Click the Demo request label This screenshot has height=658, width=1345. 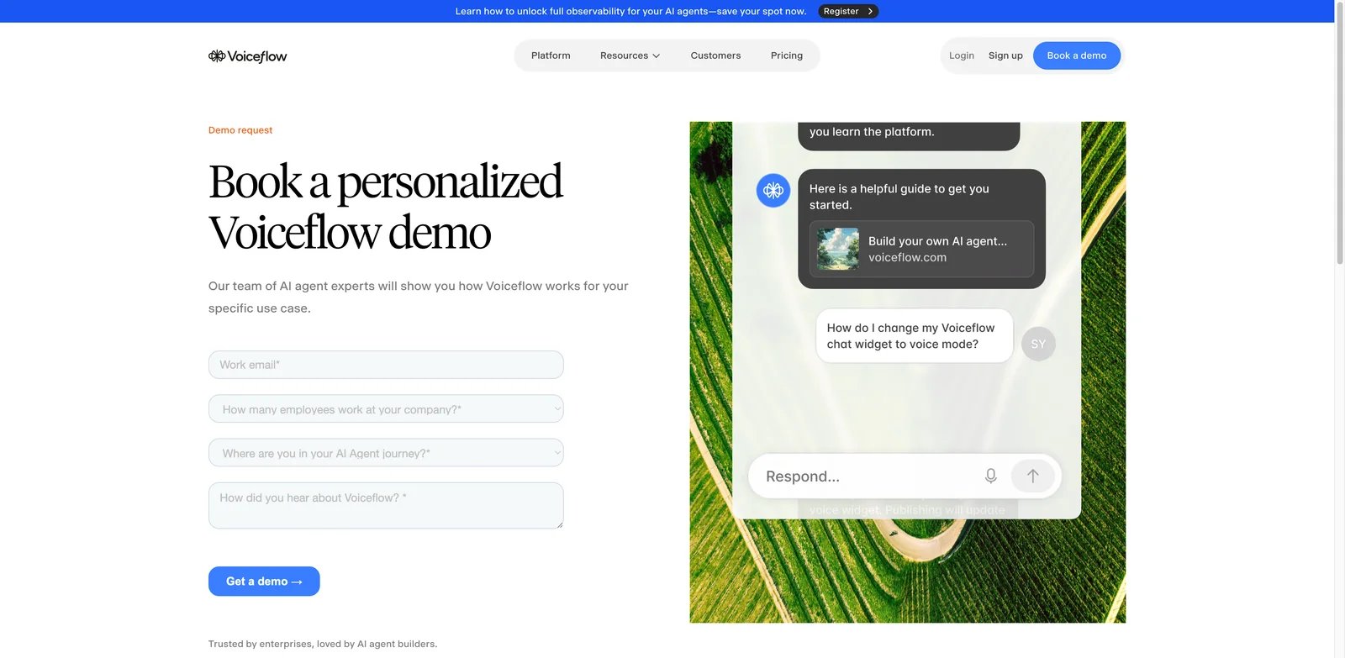240,130
